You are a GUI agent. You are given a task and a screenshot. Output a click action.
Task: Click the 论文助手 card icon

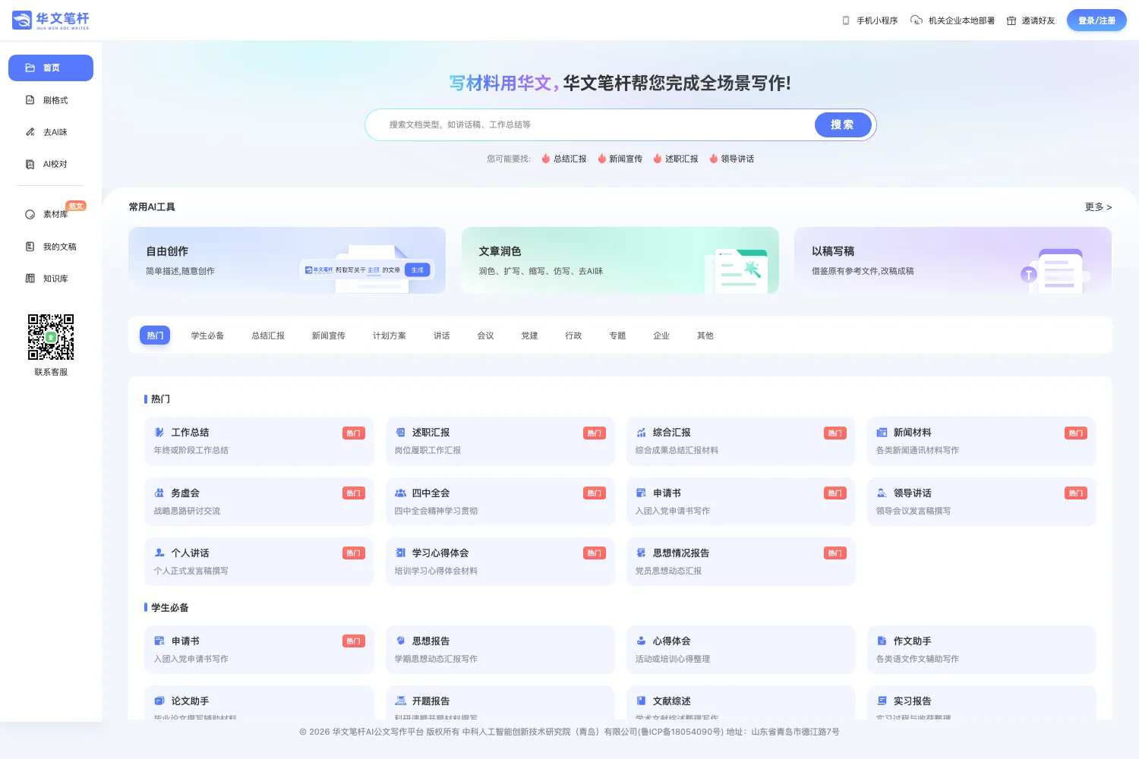159,701
